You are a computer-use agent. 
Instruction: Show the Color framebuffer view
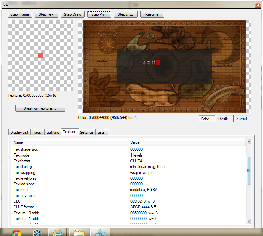(205, 119)
